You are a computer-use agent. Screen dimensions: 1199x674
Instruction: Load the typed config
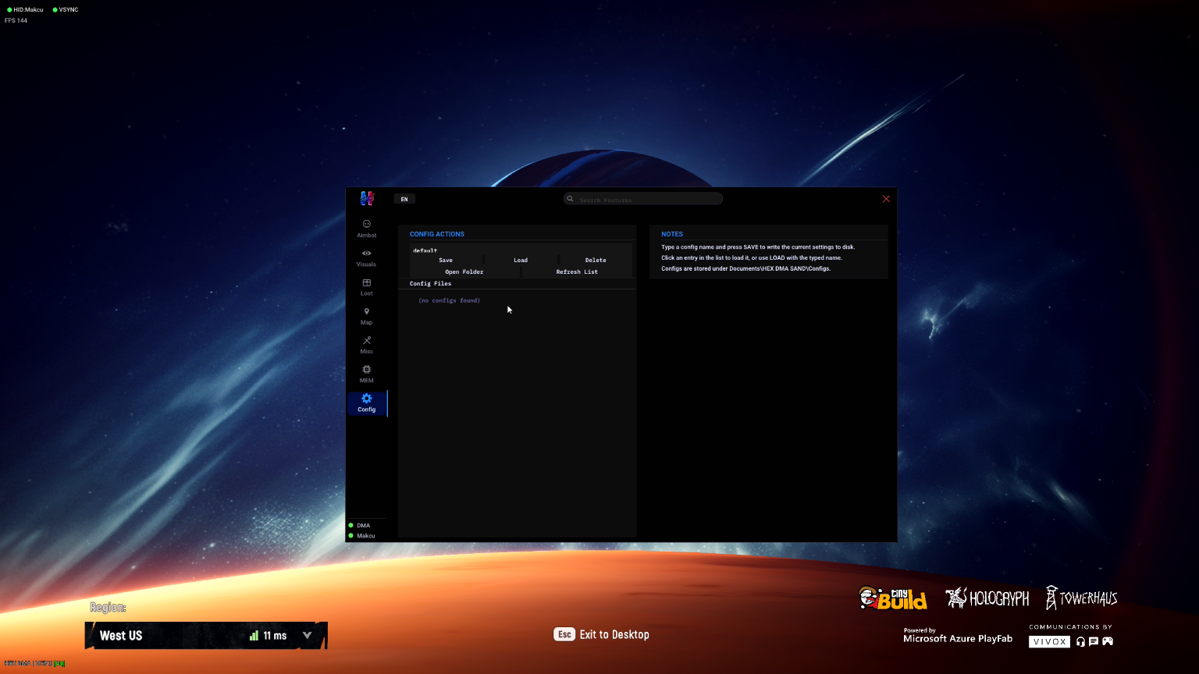pos(521,261)
